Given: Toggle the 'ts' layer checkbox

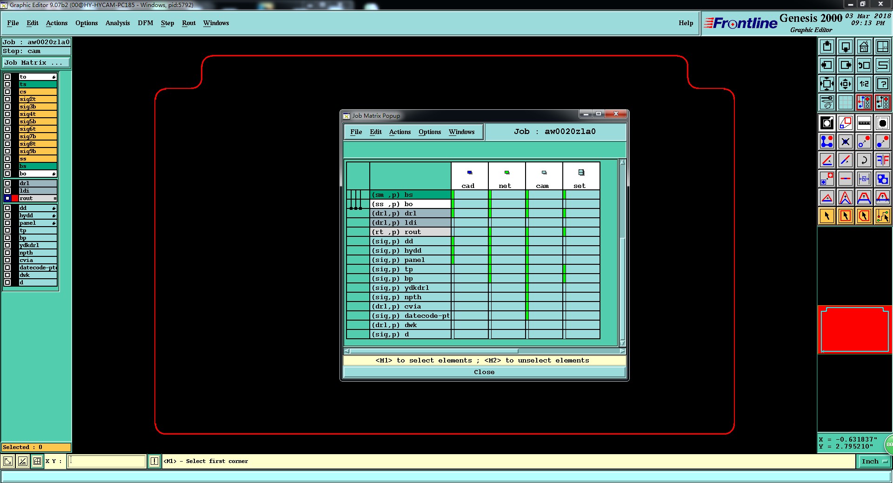Looking at the screenshot, I should (x=7, y=84).
